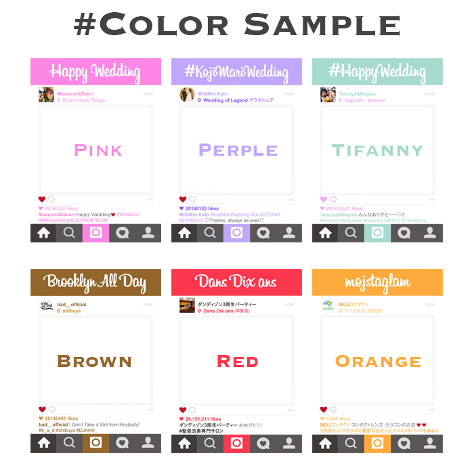Select the pink camera icon in the Pink sample
This screenshot has width=474, height=474.
95,233
